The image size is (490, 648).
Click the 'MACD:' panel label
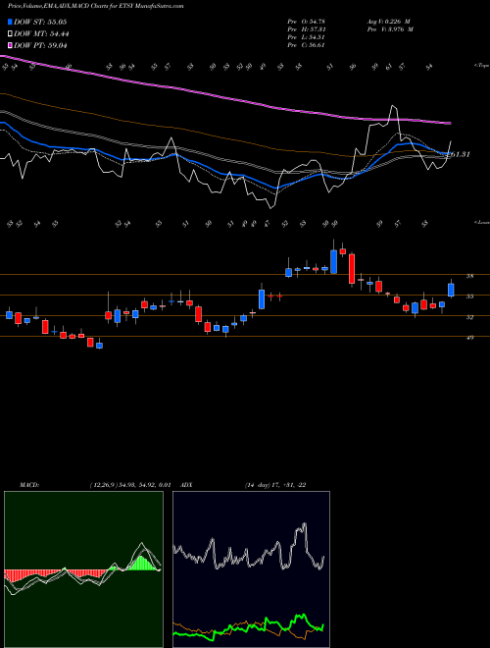click(x=28, y=485)
